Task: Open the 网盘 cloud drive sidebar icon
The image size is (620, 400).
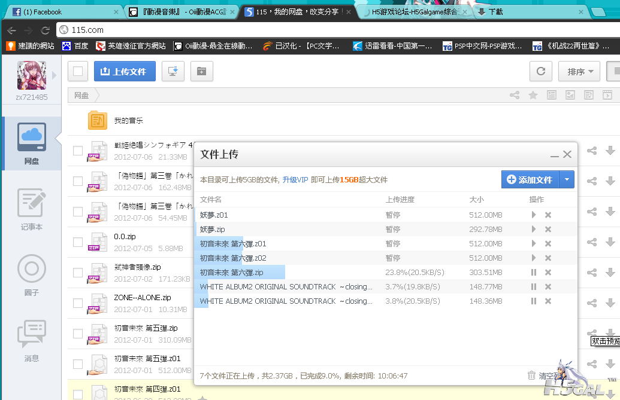Action: pyautogui.click(x=32, y=138)
